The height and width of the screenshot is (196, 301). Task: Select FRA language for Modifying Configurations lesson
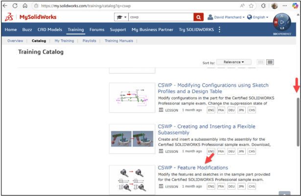click(221, 110)
